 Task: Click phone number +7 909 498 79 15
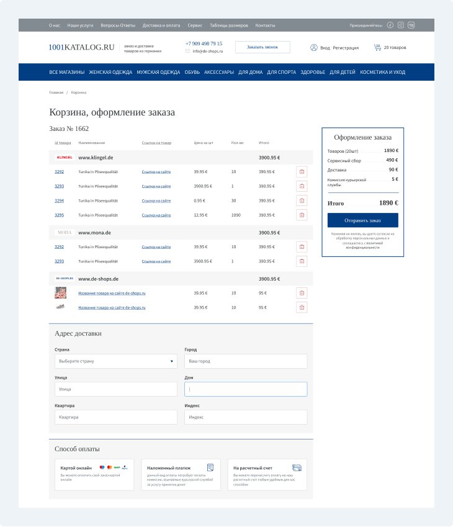tap(204, 43)
